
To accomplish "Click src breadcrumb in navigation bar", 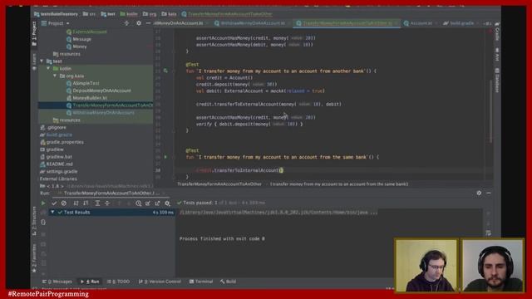I will (89, 14).
